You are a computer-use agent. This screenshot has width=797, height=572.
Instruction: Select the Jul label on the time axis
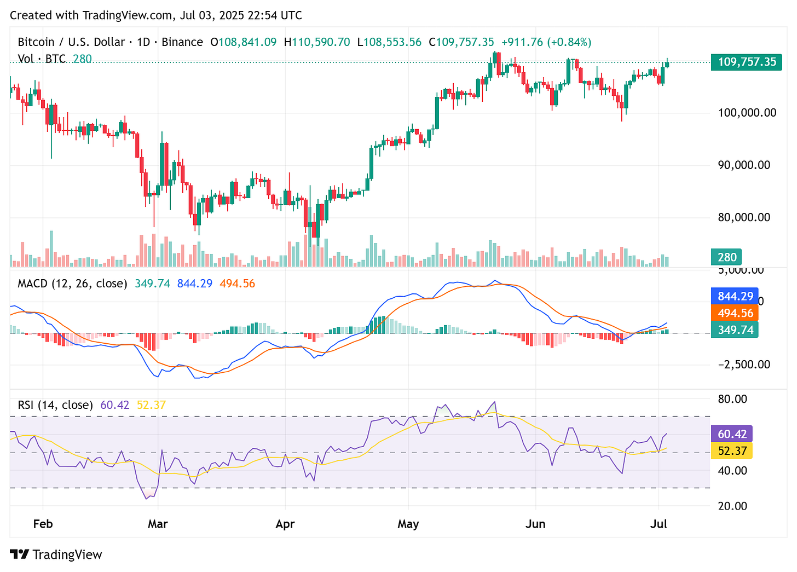coord(659,524)
